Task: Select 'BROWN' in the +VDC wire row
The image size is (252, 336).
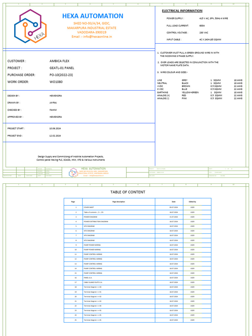Action: (186, 86)
